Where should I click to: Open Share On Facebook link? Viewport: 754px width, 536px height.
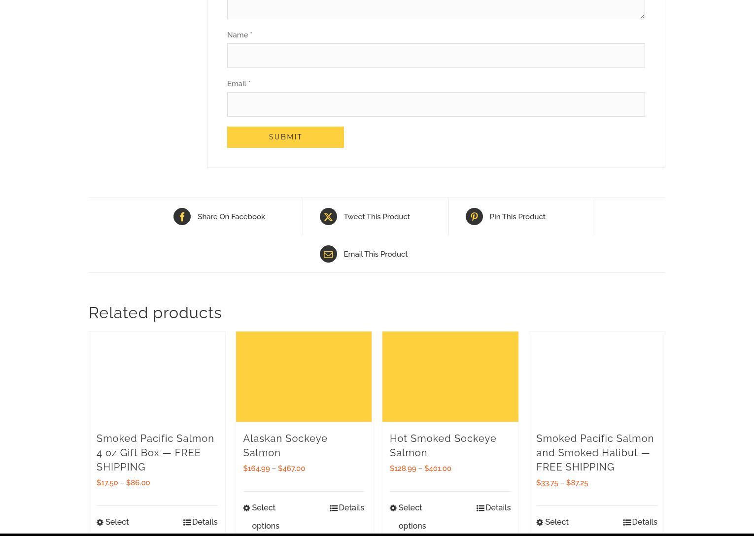tap(231, 217)
